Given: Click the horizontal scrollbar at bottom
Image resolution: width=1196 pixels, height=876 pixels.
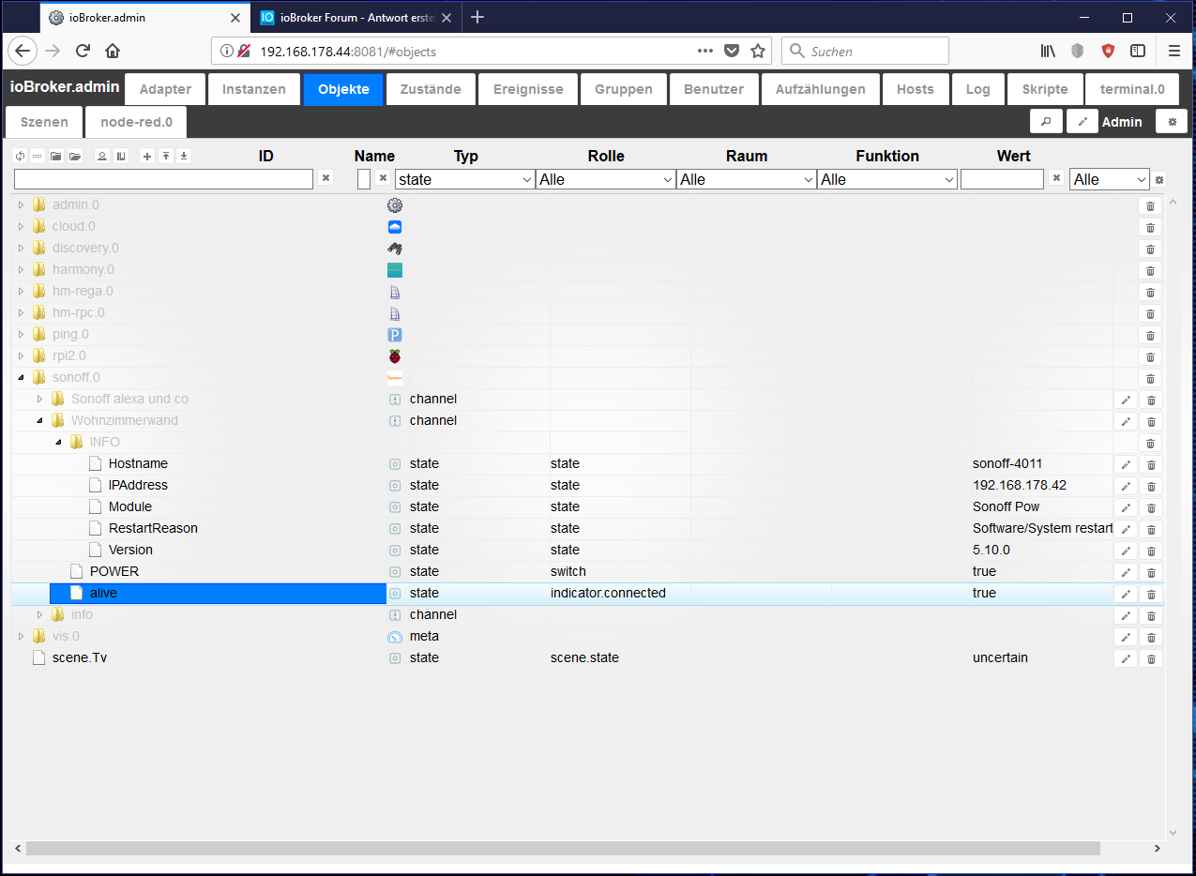Looking at the screenshot, I should point(563,848).
